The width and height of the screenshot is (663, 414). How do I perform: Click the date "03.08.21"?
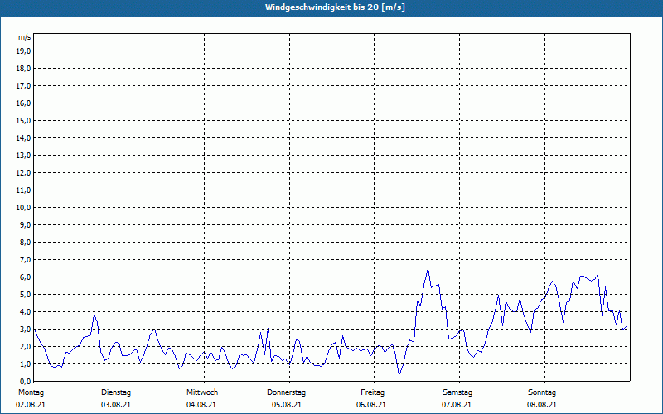point(116,405)
